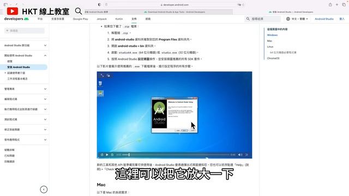The width and height of the screenshot is (349, 196).
Task: Jump to Windows in page contents
Action: (272, 35)
